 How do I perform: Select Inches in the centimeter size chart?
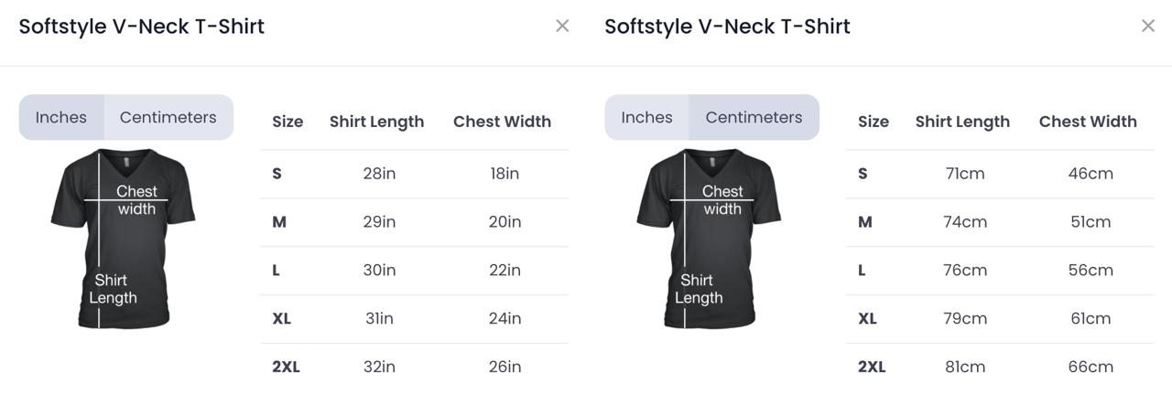click(646, 117)
